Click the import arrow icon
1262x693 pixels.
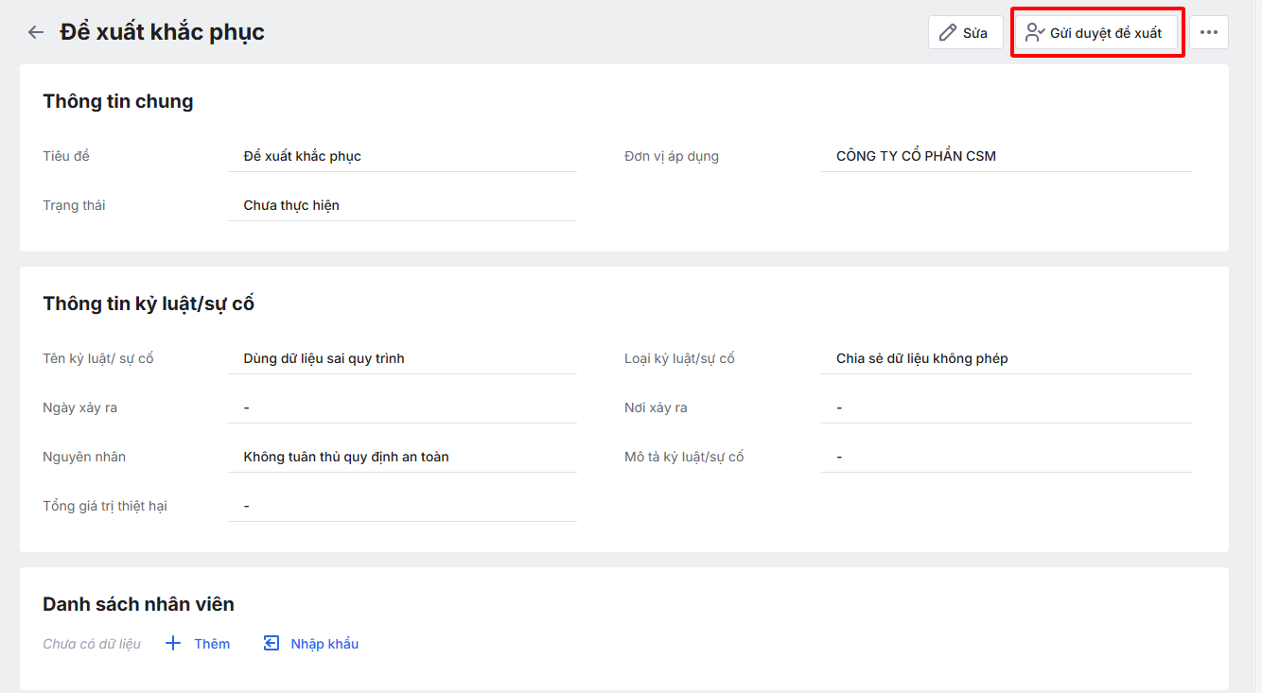[x=272, y=644]
